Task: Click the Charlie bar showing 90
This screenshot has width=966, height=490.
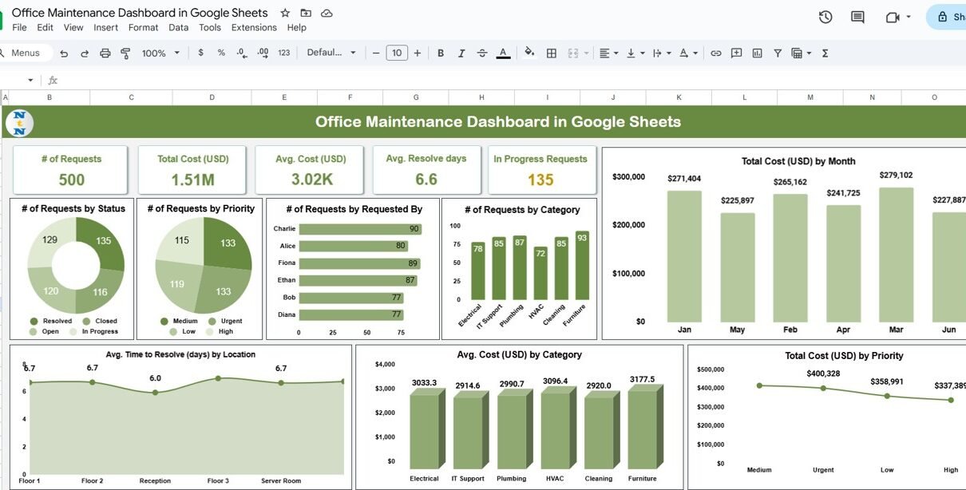Action: [x=362, y=229]
